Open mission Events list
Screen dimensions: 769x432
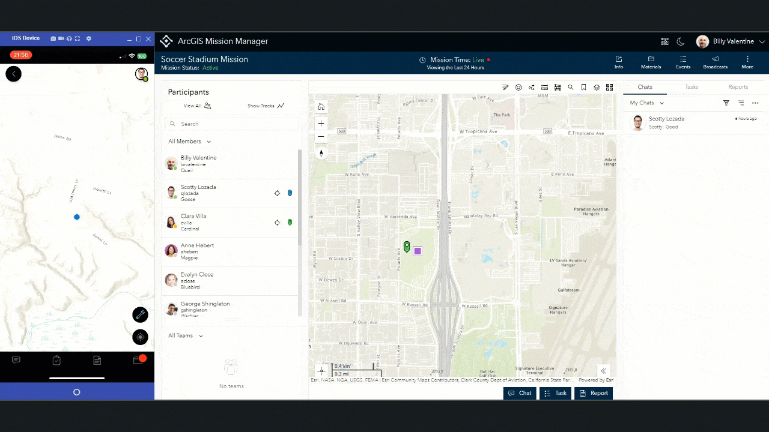(683, 62)
